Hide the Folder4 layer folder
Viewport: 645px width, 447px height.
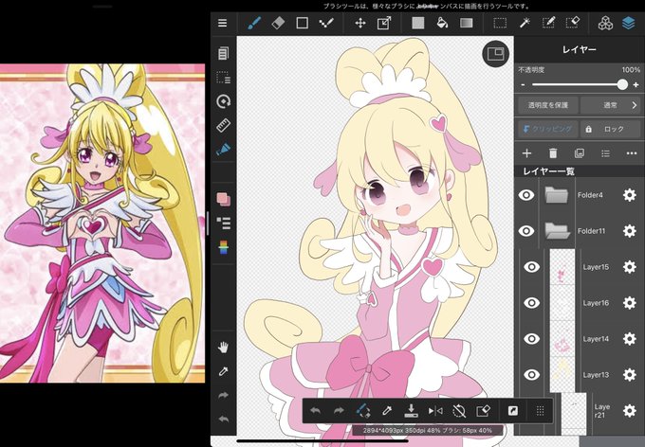526,195
